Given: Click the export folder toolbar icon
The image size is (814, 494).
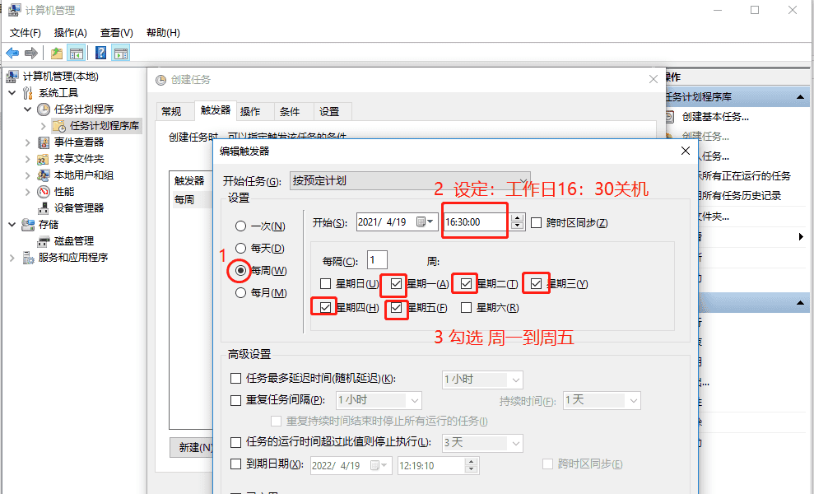Looking at the screenshot, I should click(x=55, y=52).
